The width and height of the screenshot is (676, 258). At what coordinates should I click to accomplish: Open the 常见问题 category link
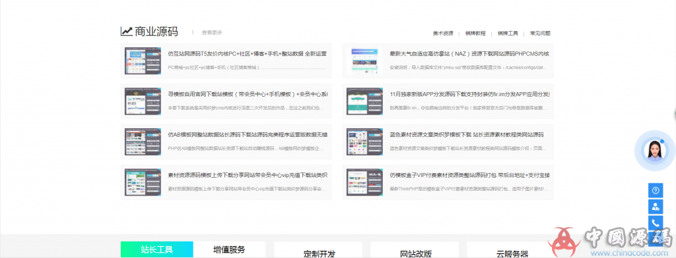pos(540,33)
